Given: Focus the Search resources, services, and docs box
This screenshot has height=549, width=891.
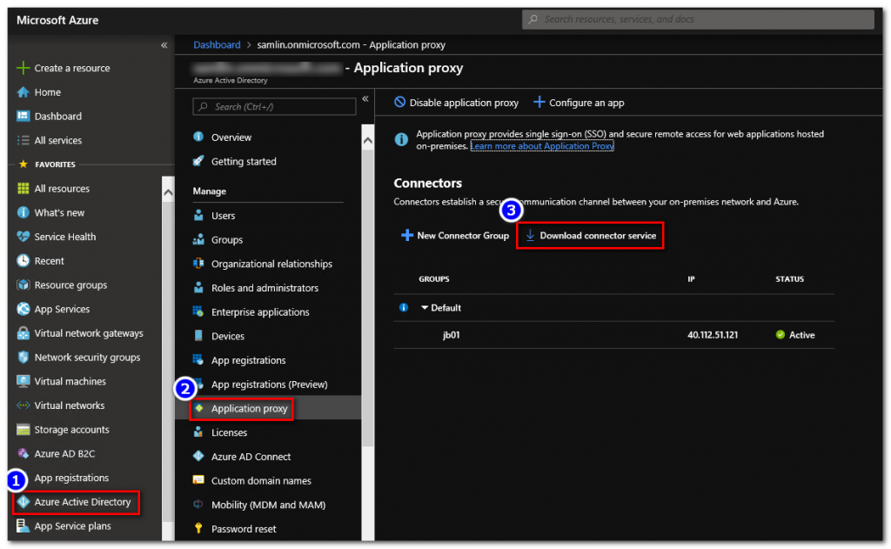Looking at the screenshot, I should click(698, 19).
